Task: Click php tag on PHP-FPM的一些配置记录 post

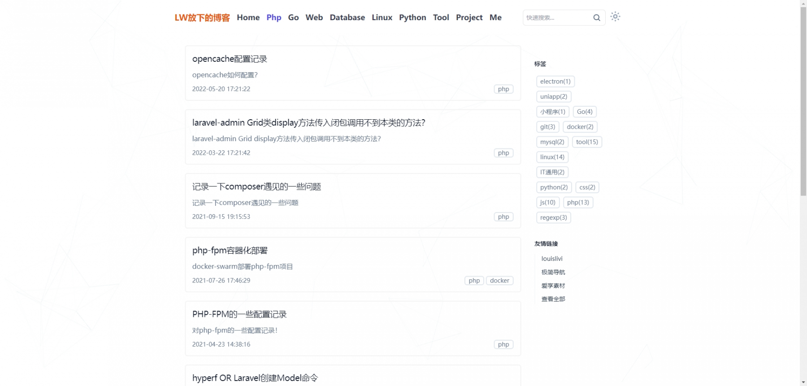Action: (x=503, y=344)
